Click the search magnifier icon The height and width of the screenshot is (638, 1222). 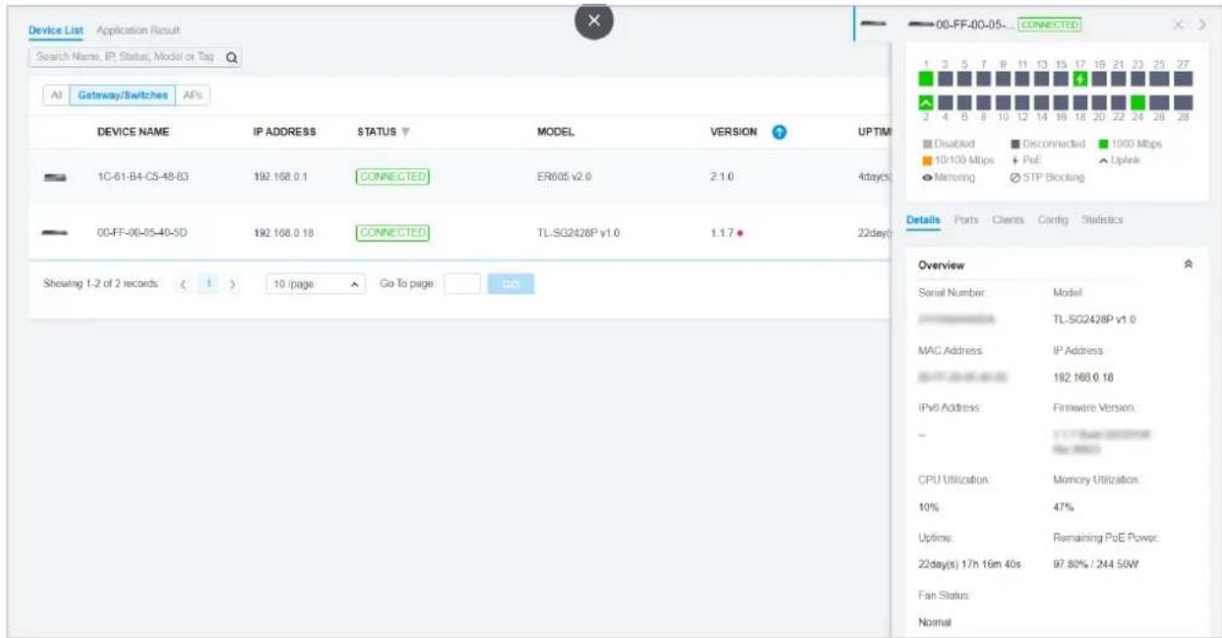tap(231, 57)
